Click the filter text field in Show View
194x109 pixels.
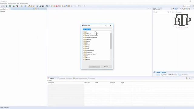coord(97,30)
